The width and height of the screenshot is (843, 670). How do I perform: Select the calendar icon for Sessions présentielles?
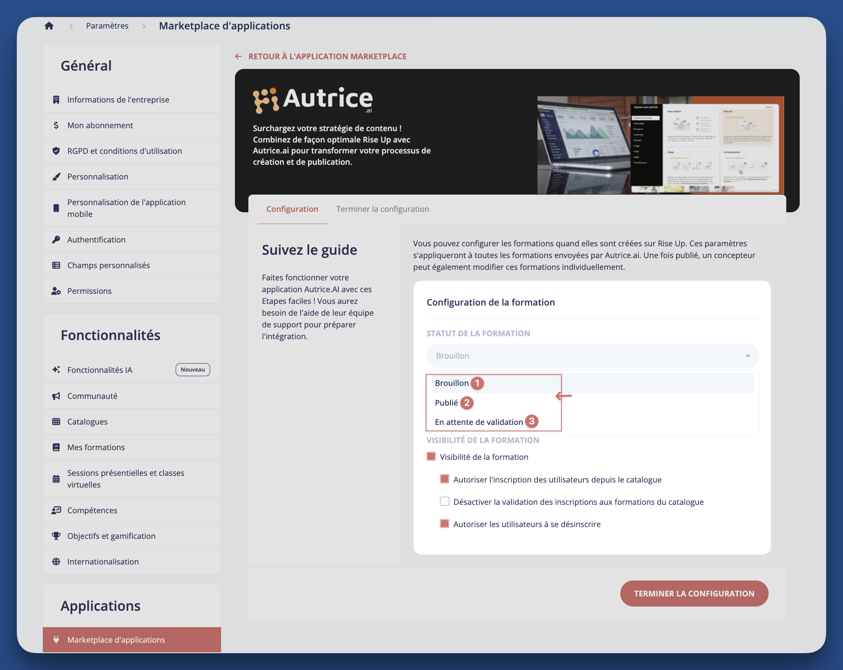[56, 478]
